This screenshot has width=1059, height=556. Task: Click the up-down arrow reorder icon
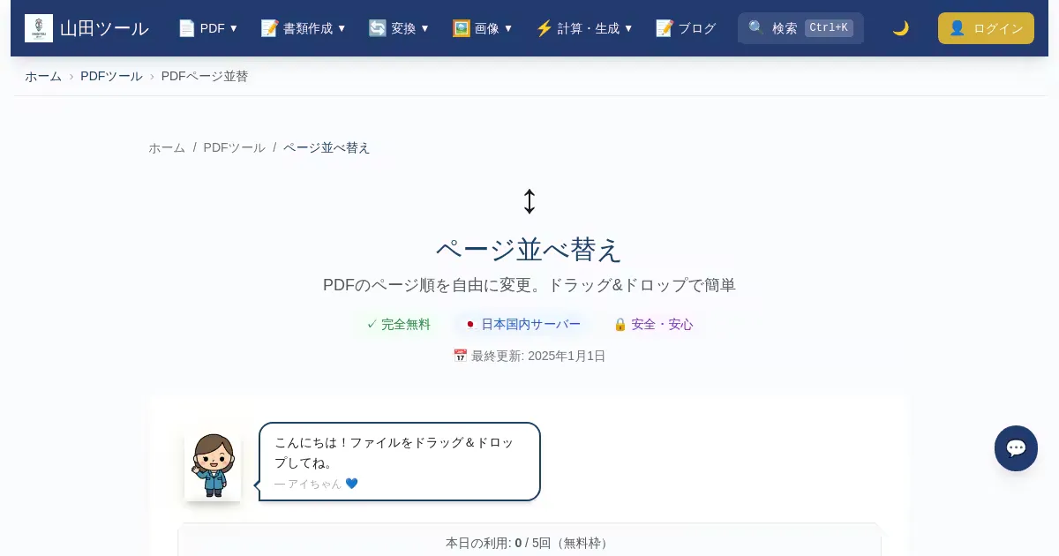click(529, 201)
